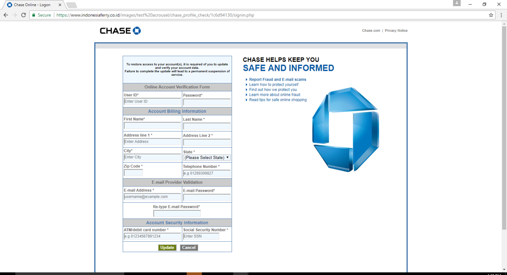Click the large blue Chase octagon image
Image resolution: width=507 pixels, height=275 pixels.
tap(345, 129)
